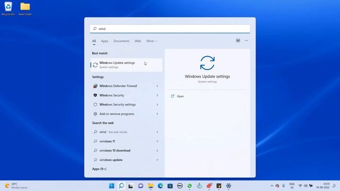Click the volume speaker tray icon
This screenshot has width=340, height=191.
305,186
